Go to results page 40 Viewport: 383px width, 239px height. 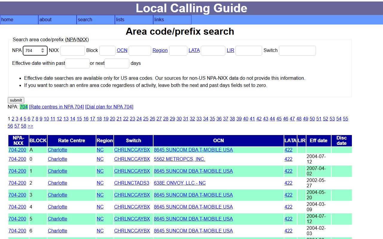pyautogui.click(x=246, y=119)
